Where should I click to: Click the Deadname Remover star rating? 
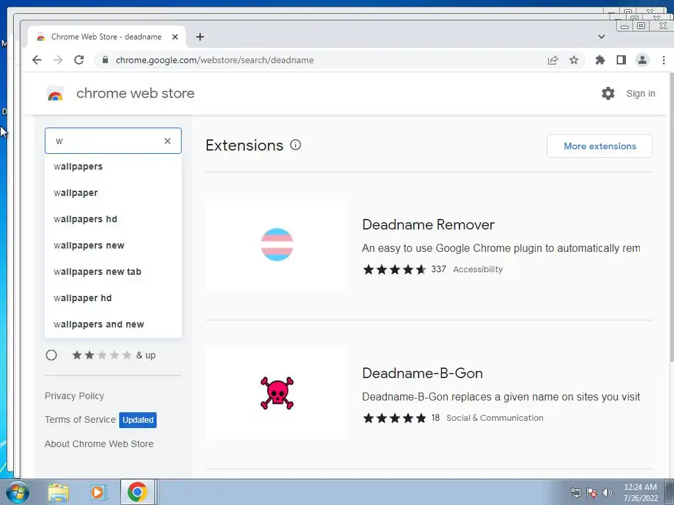tap(395, 269)
